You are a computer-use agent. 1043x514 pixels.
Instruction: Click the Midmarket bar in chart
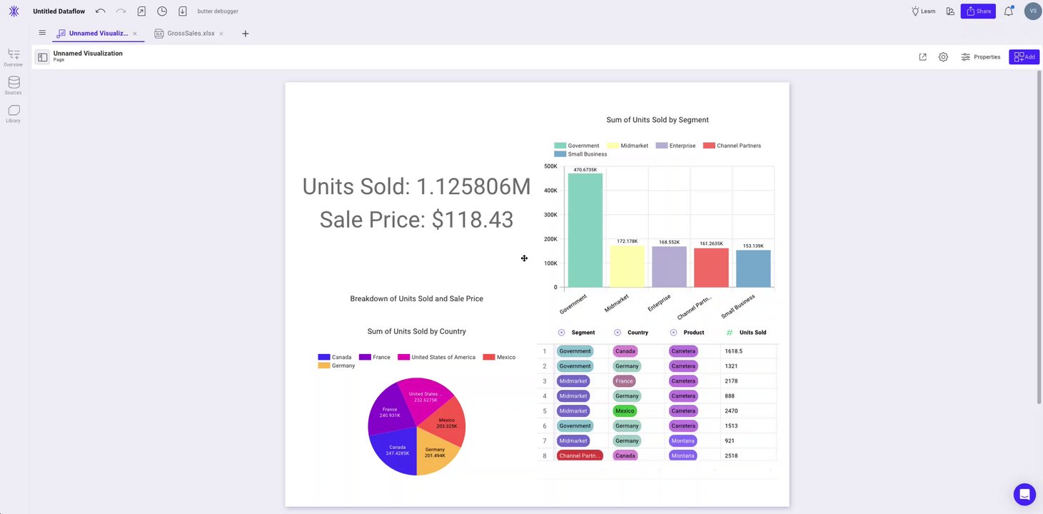(x=628, y=266)
